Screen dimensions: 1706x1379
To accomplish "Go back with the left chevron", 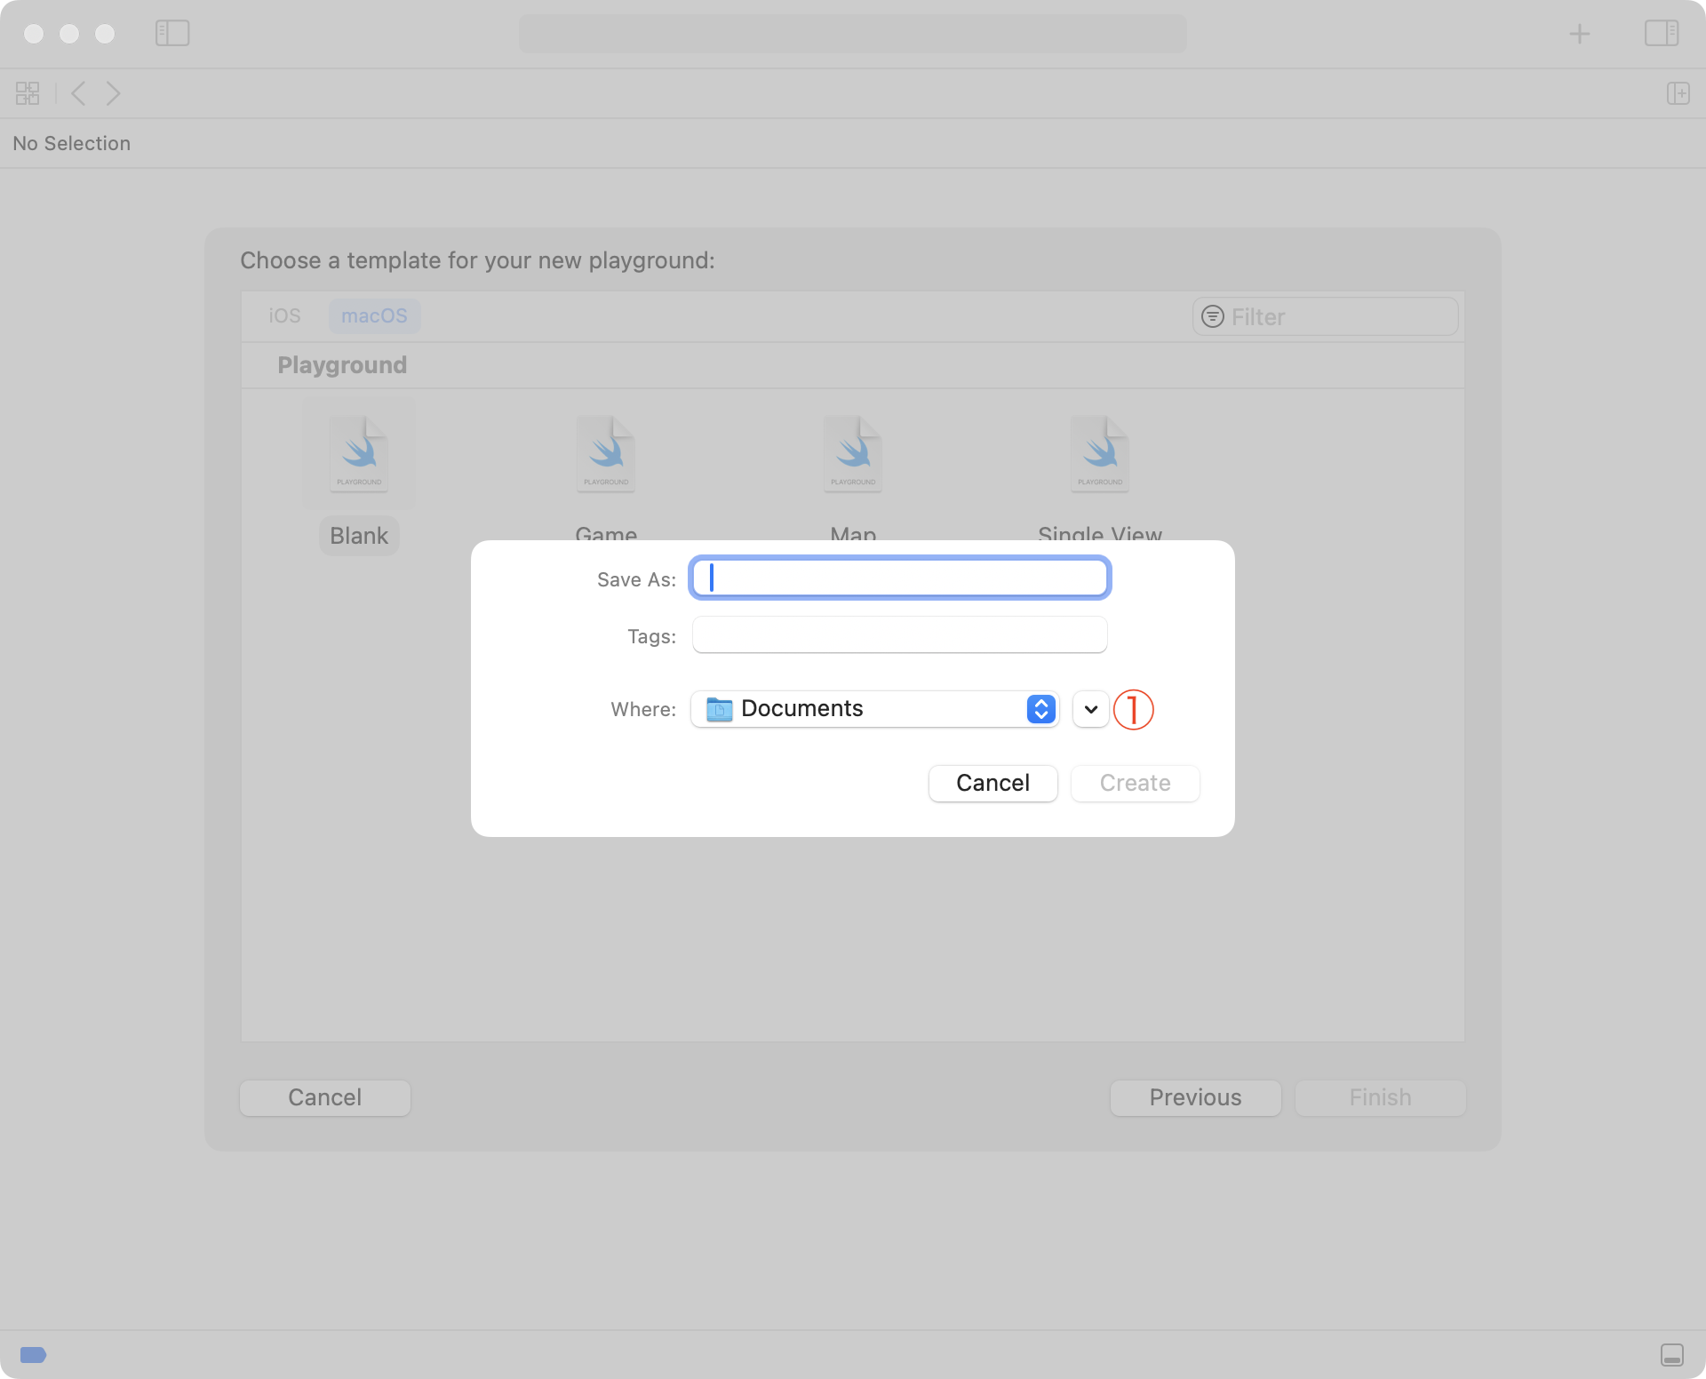I will click(x=78, y=93).
